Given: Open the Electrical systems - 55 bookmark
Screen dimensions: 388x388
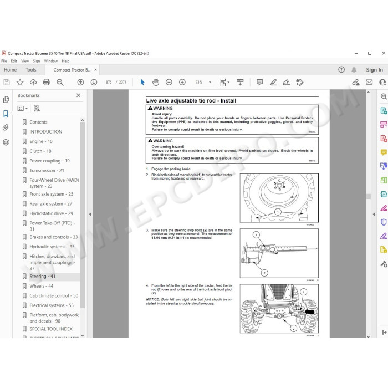Looking at the screenshot, I should tap(52, 305).
